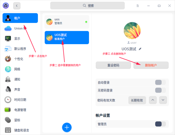175x135 pixels.
Task: Click 删除帐户 delete account button
Action: [x=151, y=65]
